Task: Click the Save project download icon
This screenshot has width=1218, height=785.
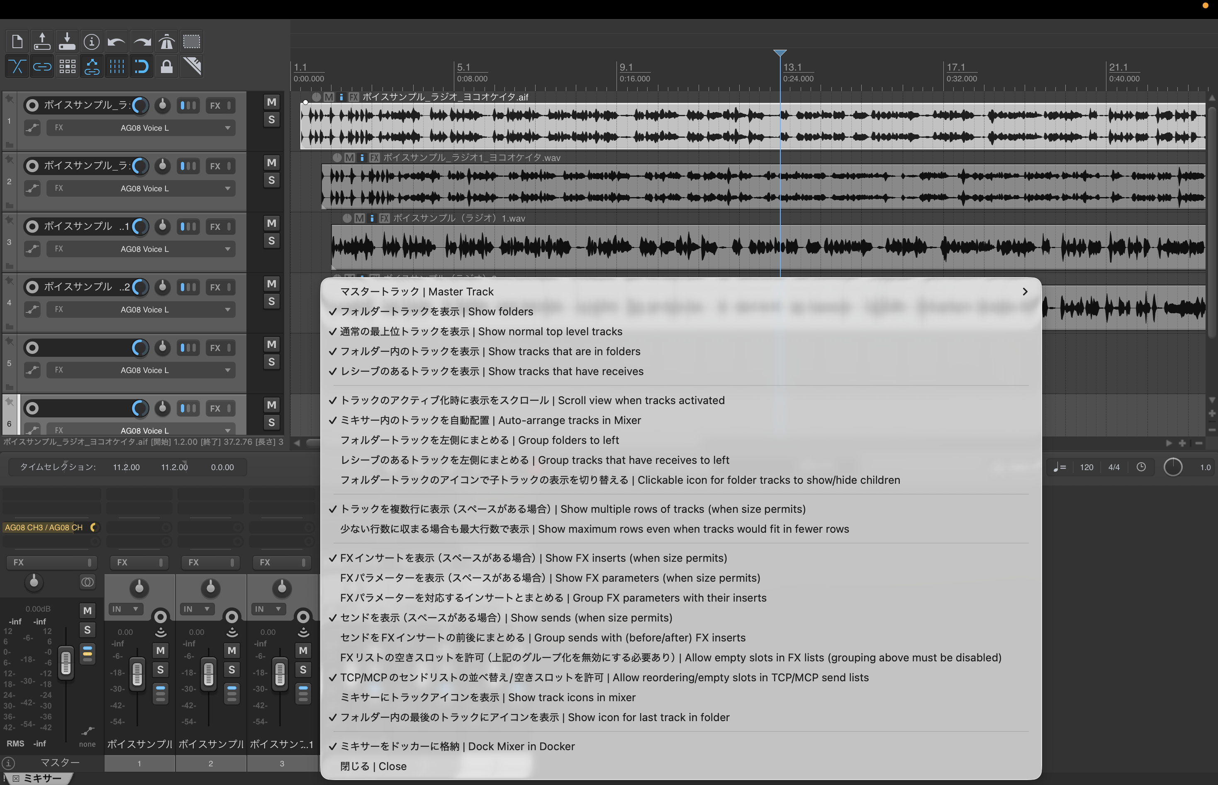Action: [x=67, y=41]
